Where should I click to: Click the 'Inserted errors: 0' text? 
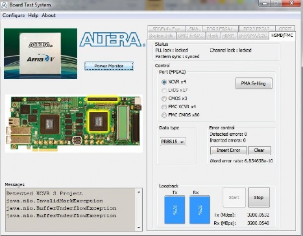click(x=228, y=140)
